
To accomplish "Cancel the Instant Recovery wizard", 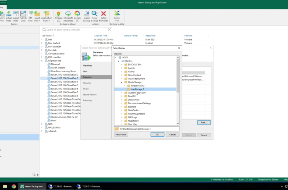I will [204, 135].
